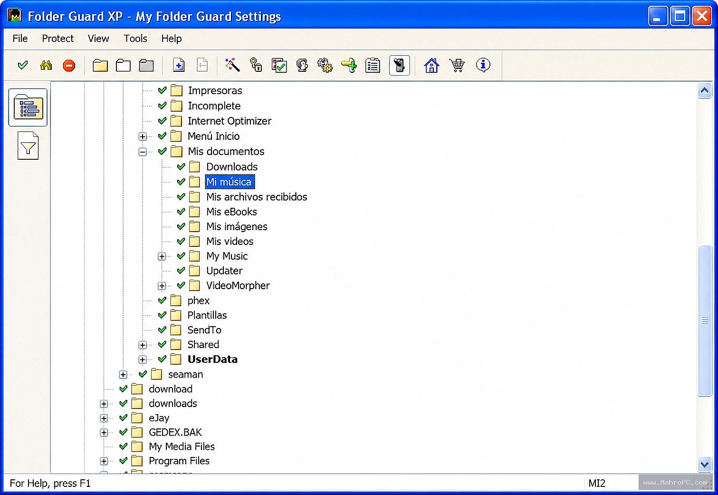
Task: Switch to the filters funnel sidebar icon
Action: coord(28,146)
